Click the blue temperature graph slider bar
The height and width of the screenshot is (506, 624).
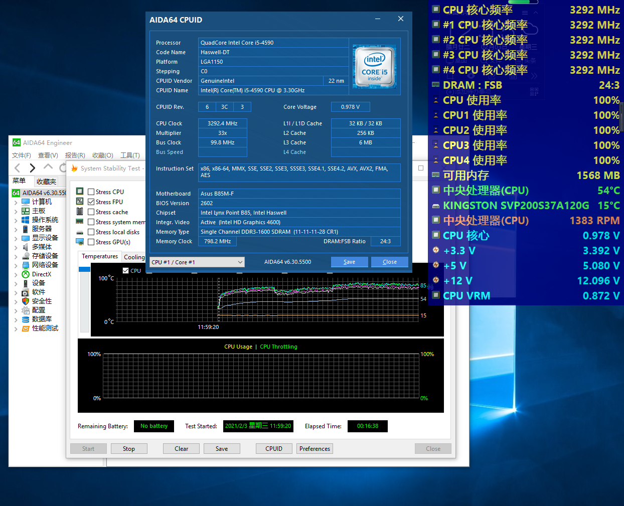(x=84, y=270)
